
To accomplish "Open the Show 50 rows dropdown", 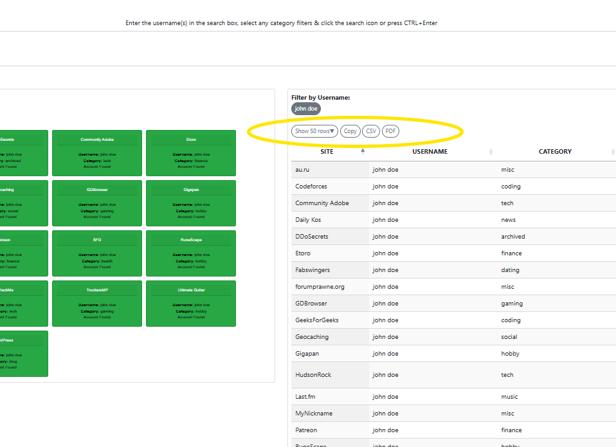I will pyautogui.click(x=314, y=131).
